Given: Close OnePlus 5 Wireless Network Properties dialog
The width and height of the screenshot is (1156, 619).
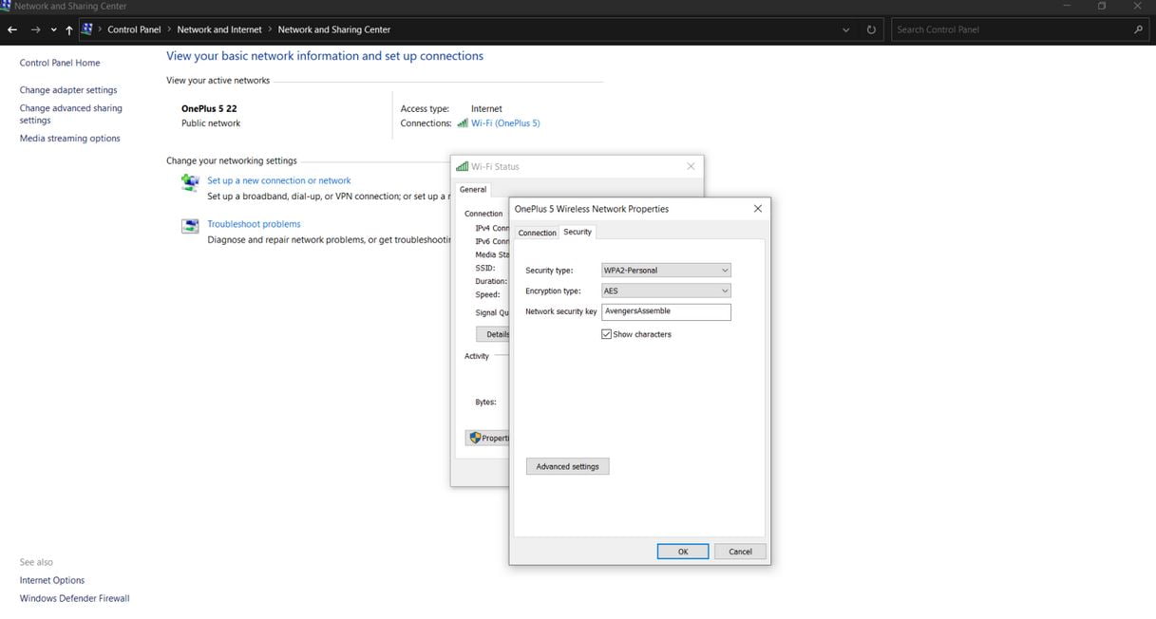Looking at the screenshot, I should (x=757, y=209).
